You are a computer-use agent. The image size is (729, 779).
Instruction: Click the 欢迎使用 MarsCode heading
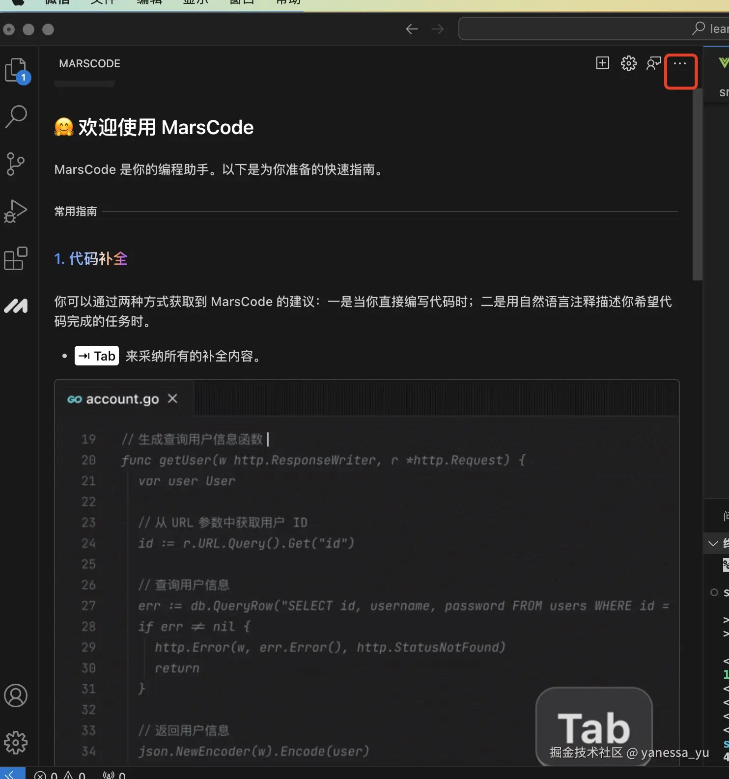click(x=166, y=127)
